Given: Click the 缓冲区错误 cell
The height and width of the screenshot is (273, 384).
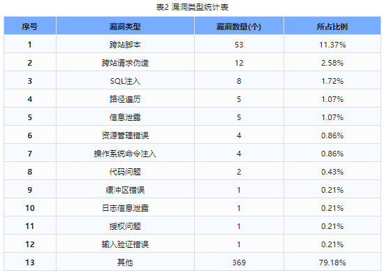Looking at the screenshot, I should pos(125,190).
